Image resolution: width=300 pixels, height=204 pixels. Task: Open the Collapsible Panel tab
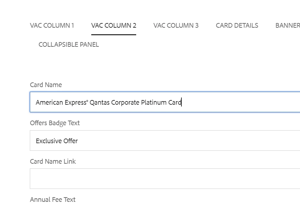(x=69, y=45)
